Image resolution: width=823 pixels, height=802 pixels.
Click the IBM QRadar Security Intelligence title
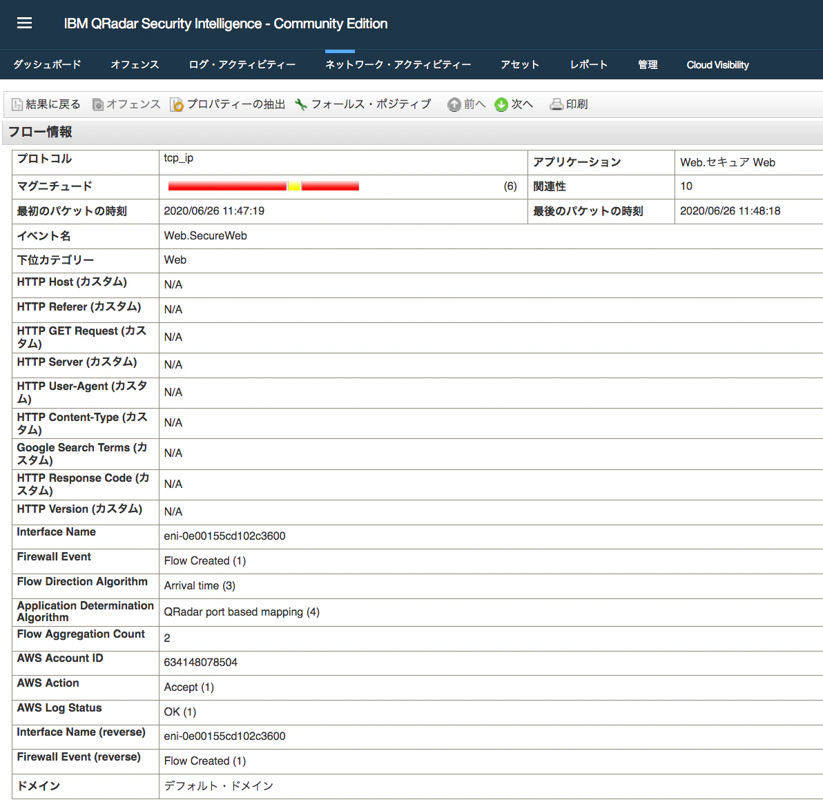pyautogui.click(x=226, y=23)
